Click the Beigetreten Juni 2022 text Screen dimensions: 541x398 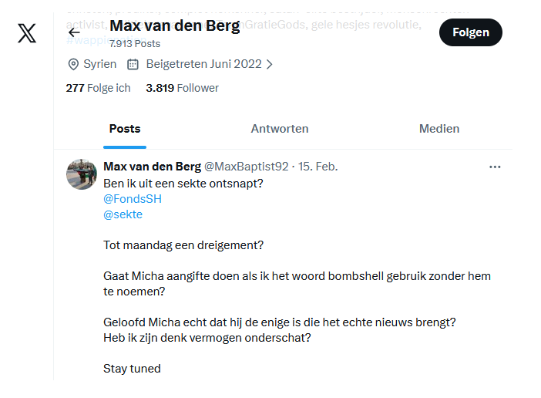pos(203,64)
